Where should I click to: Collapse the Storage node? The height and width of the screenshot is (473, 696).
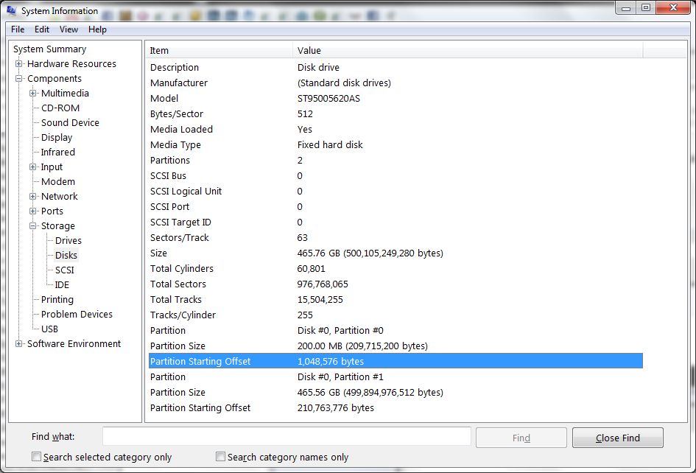coord(33,225)
